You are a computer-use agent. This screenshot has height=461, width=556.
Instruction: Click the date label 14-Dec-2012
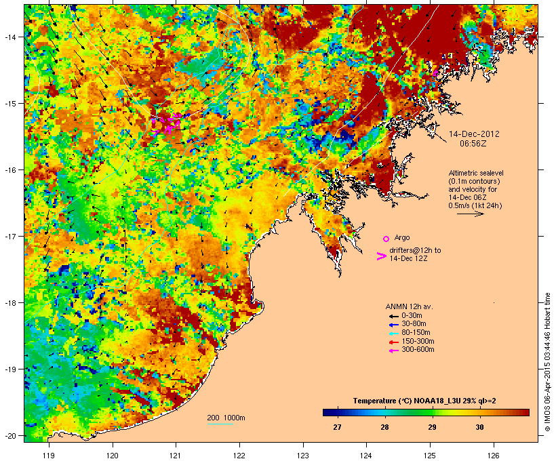click(474, 134)
